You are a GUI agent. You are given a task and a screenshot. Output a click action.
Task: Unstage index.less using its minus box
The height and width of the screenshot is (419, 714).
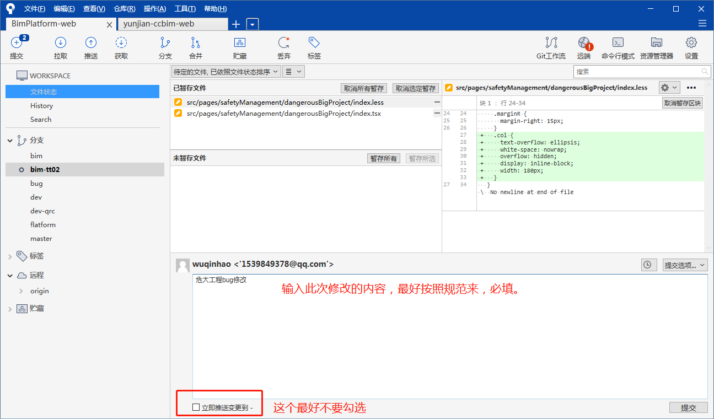pos(437,103)
